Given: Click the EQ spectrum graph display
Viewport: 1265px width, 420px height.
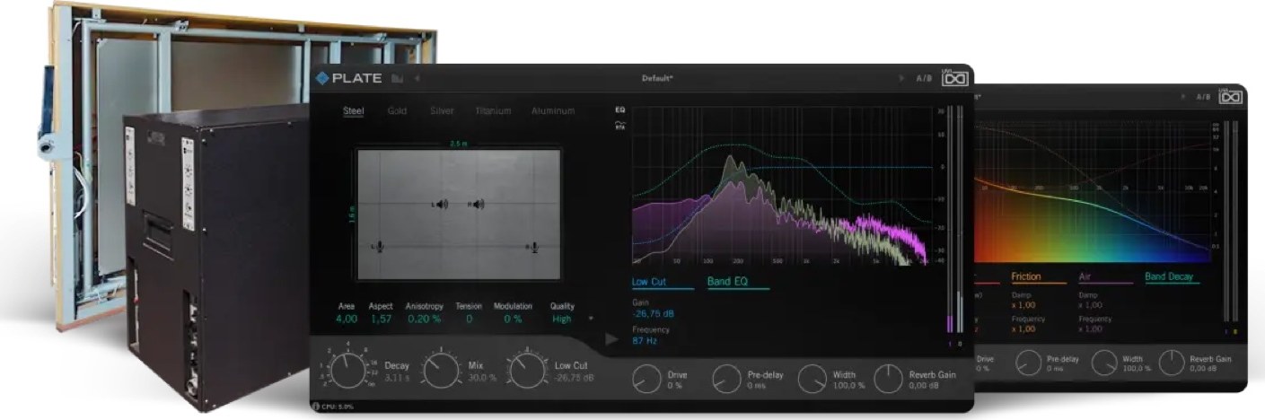Looking at the screenshot, I should tap(781, 187).
